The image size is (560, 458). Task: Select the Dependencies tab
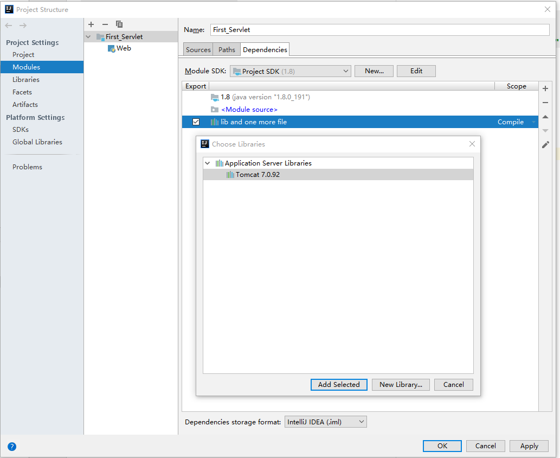(265, 50)
